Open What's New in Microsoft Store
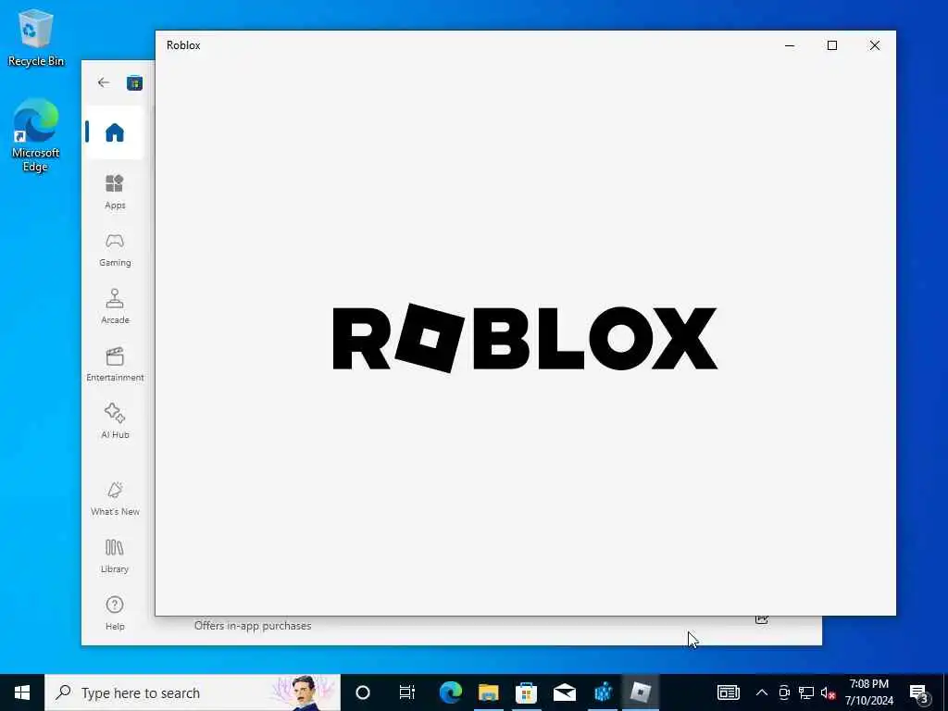The width and height of the screenshot is (948, 711). pyautogui.click(x=114, y=498)
